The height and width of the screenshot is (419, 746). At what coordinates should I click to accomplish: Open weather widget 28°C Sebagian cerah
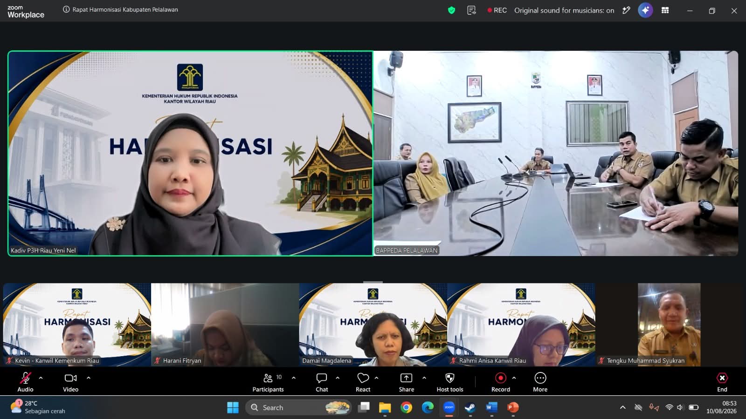[x=38, y=407]
